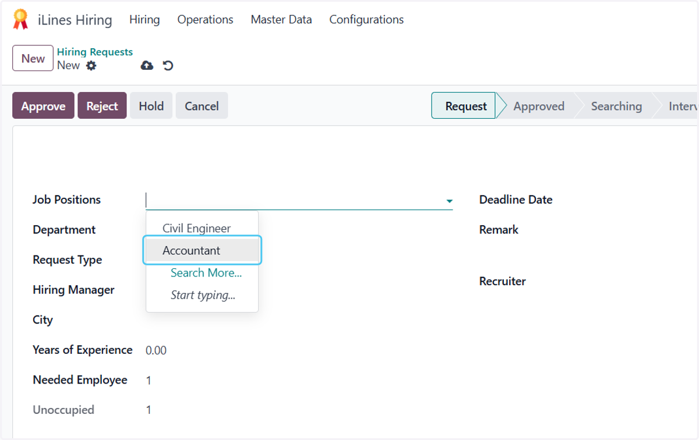Expand the Job Positions dropdown arrow
Viewport: 699px width, 440px height.
click(449, 201)
